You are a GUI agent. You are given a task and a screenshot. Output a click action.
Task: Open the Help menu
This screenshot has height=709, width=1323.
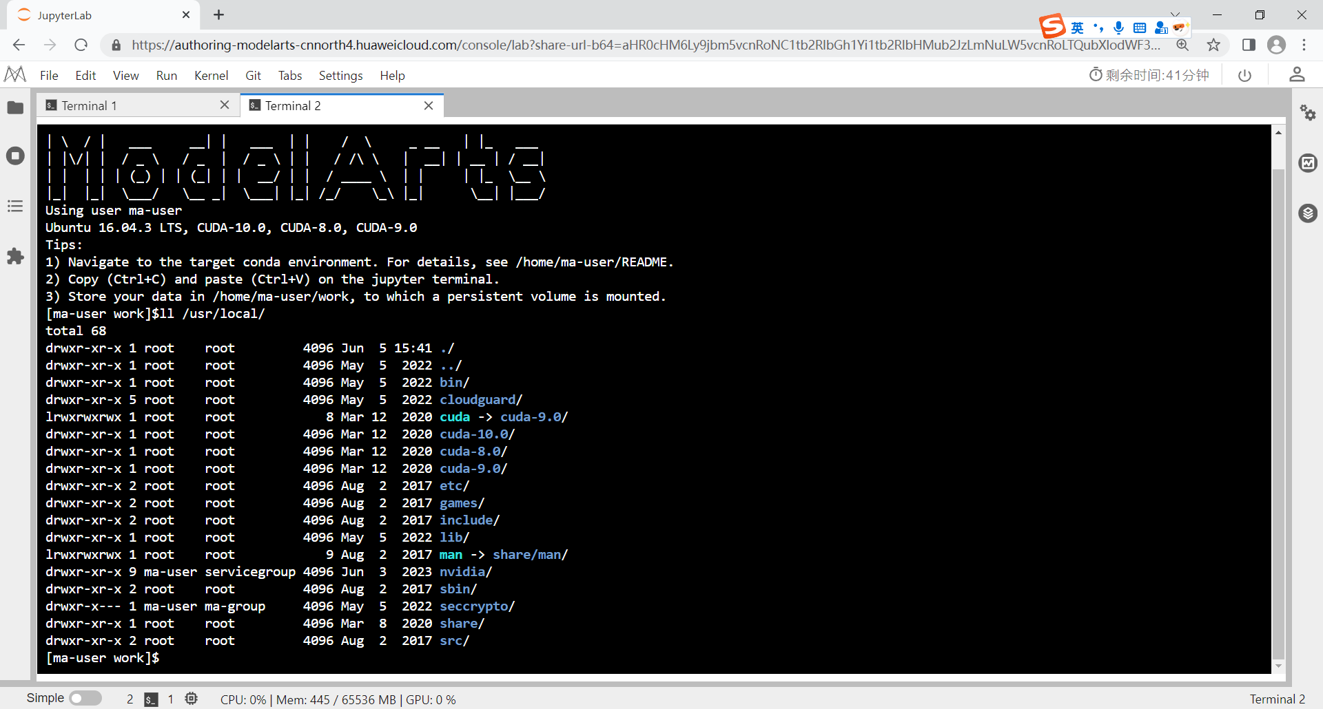pyautogui.click(x=392, y=75)
